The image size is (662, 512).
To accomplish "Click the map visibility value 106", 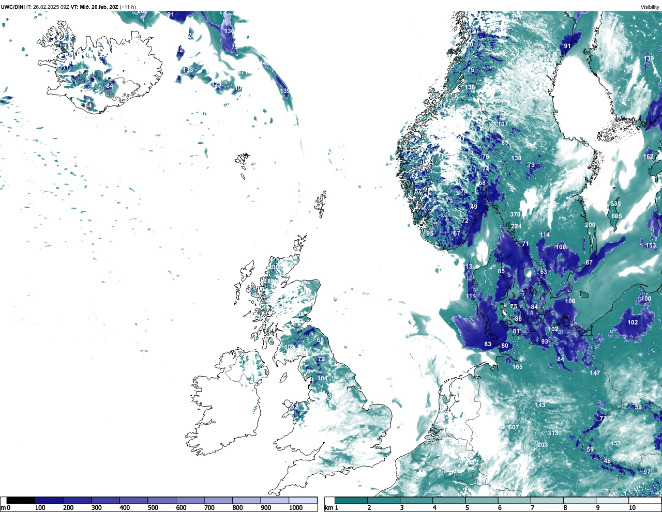I will tap(570, 301).
